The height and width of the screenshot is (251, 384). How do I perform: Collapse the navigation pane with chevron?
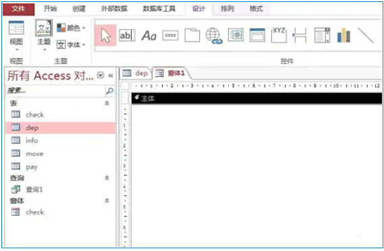111,76
